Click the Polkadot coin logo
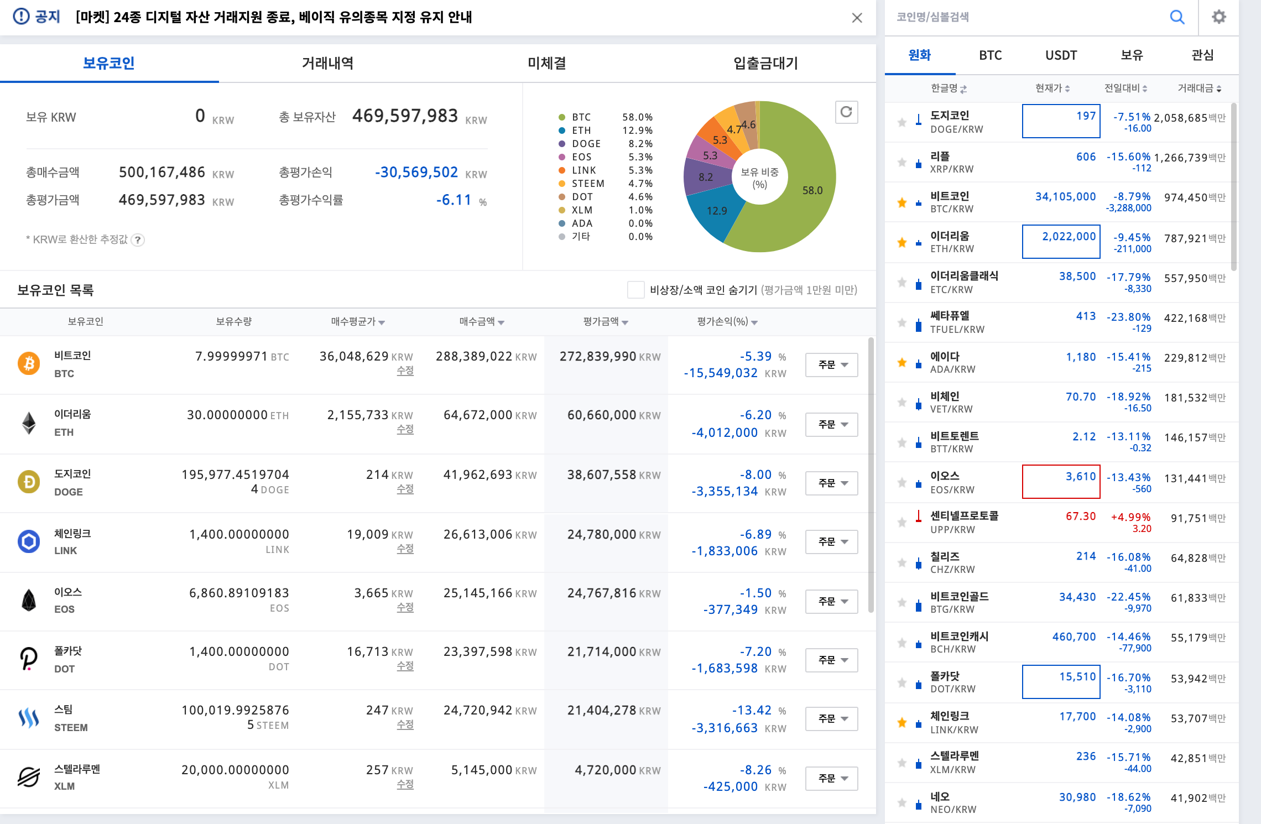Viewport: 1261px width, 824px height. pyautogui.click(x=29, y=659)
